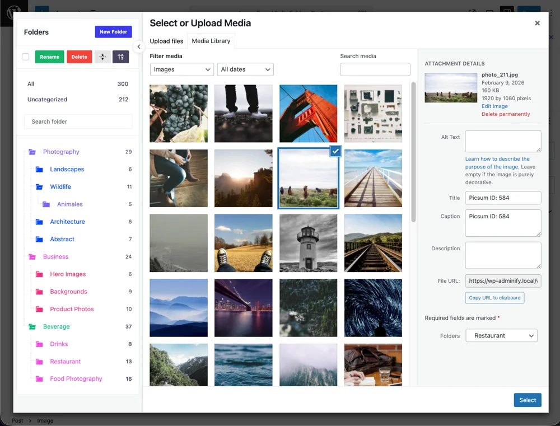Click the green folder icon beside Beverage

pos(33,326)
